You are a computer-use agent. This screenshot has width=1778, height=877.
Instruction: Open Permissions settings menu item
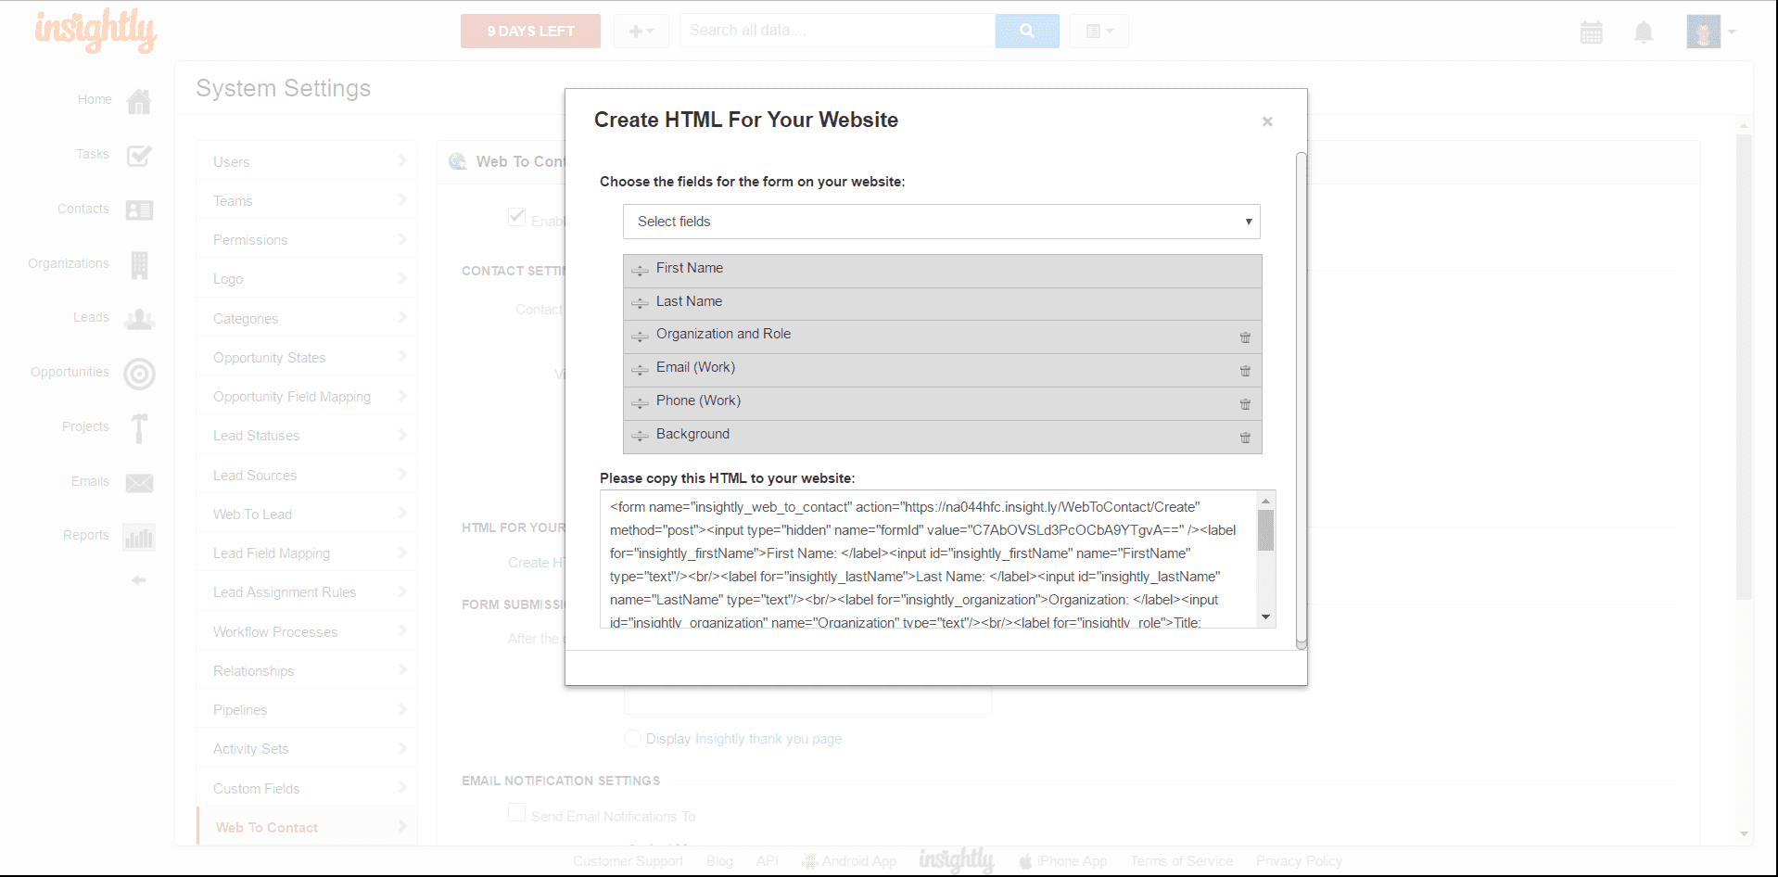(x=307, y=239)
